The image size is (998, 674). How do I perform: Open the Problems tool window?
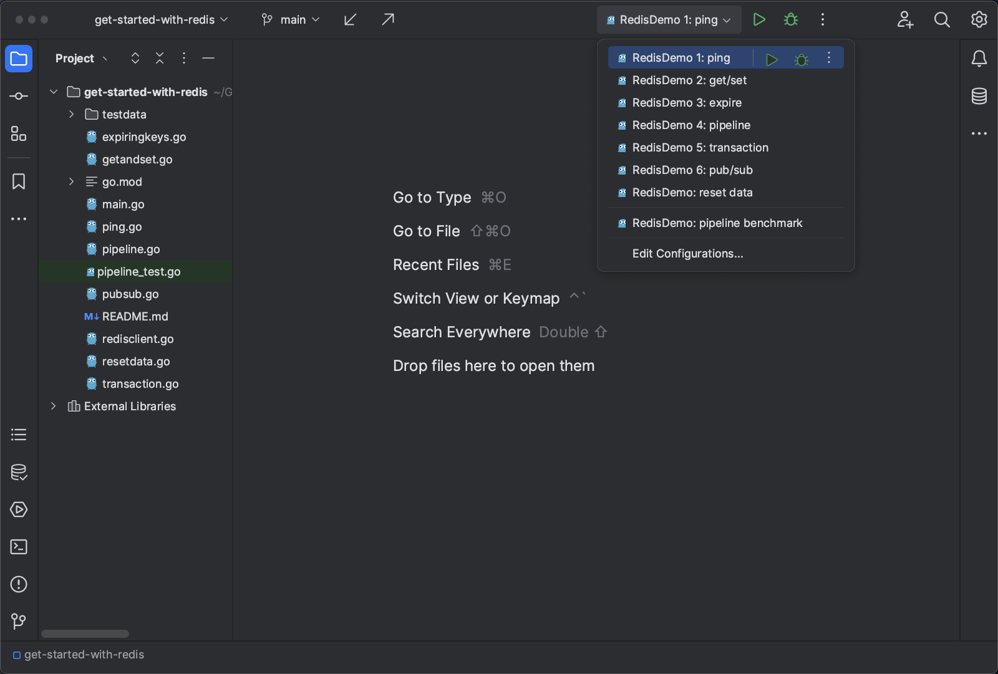click(19, 584)
